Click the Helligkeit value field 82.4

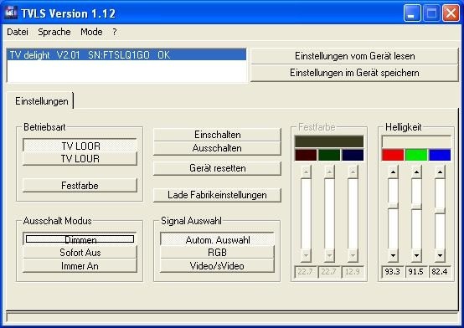coord(440,271)
